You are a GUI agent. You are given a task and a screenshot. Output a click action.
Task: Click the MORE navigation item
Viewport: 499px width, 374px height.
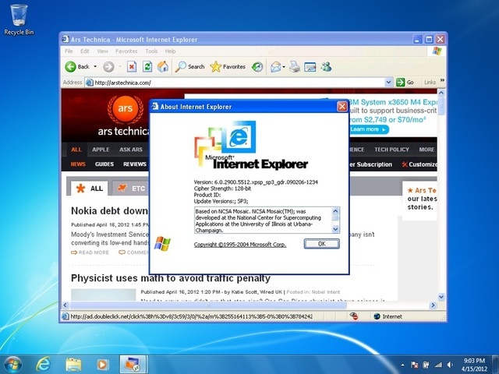(426, 150)
